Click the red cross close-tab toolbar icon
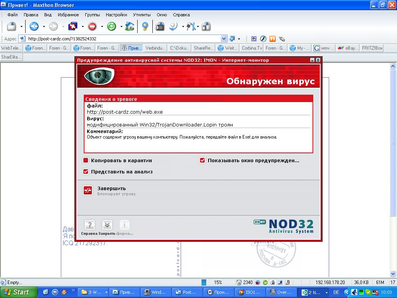Screen dimensions: 397x298 point(72,26)
